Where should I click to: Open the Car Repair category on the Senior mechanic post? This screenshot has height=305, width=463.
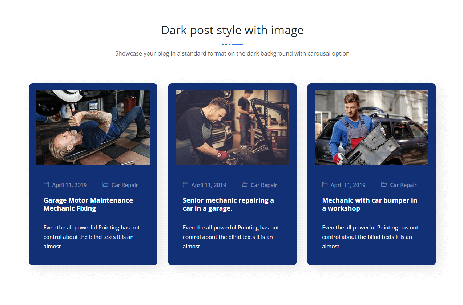(264, 185)
